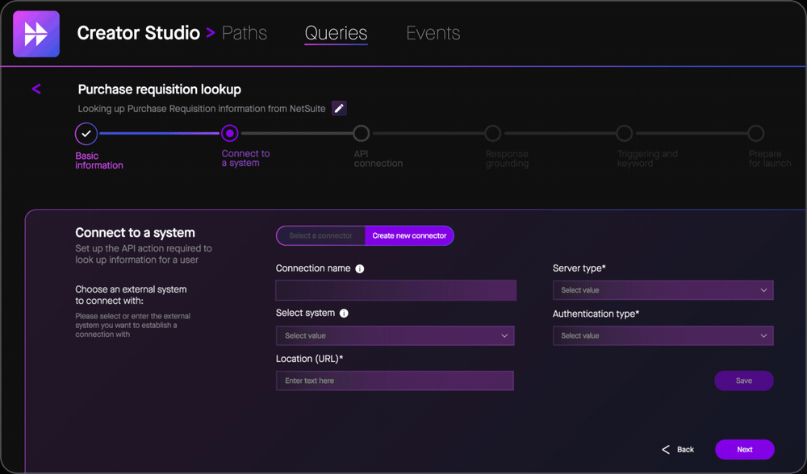Click Next to proceed to API connection
The height and width of the screenshot is (474, 807).
[744, 449]
